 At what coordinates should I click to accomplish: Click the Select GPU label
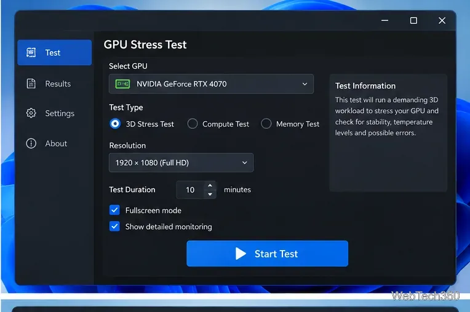[128, 66]
